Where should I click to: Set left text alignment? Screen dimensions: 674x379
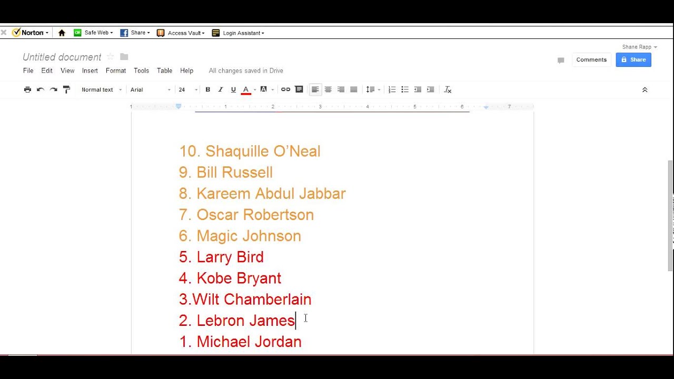[x=315, y=89]
